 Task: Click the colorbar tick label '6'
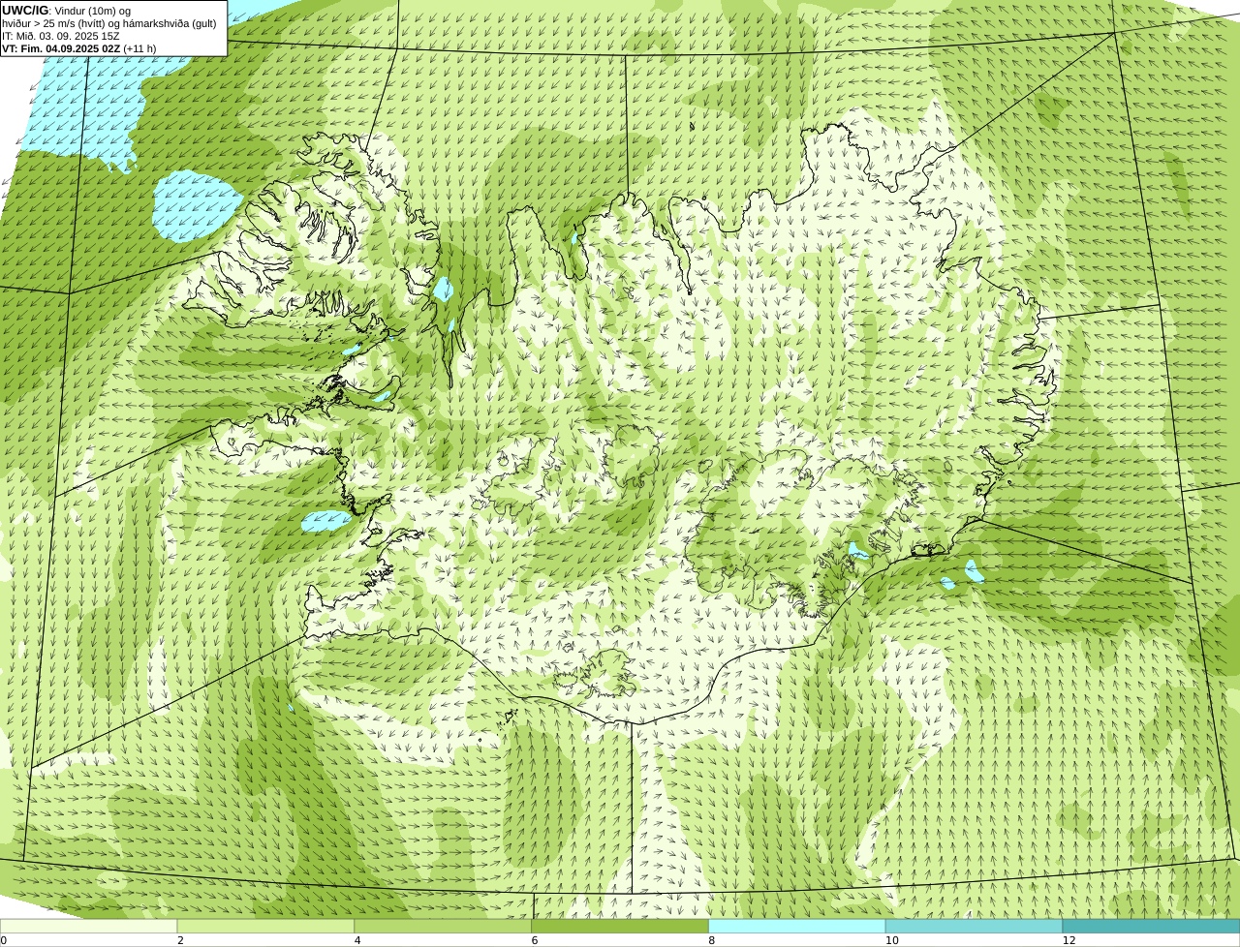pyautogui.click(x=535, y=940)
